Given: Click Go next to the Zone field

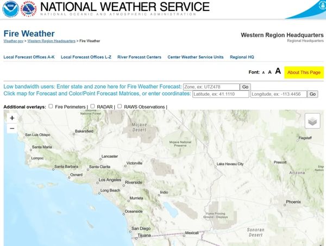Looking at the screenshot, I should coord(245,87).
